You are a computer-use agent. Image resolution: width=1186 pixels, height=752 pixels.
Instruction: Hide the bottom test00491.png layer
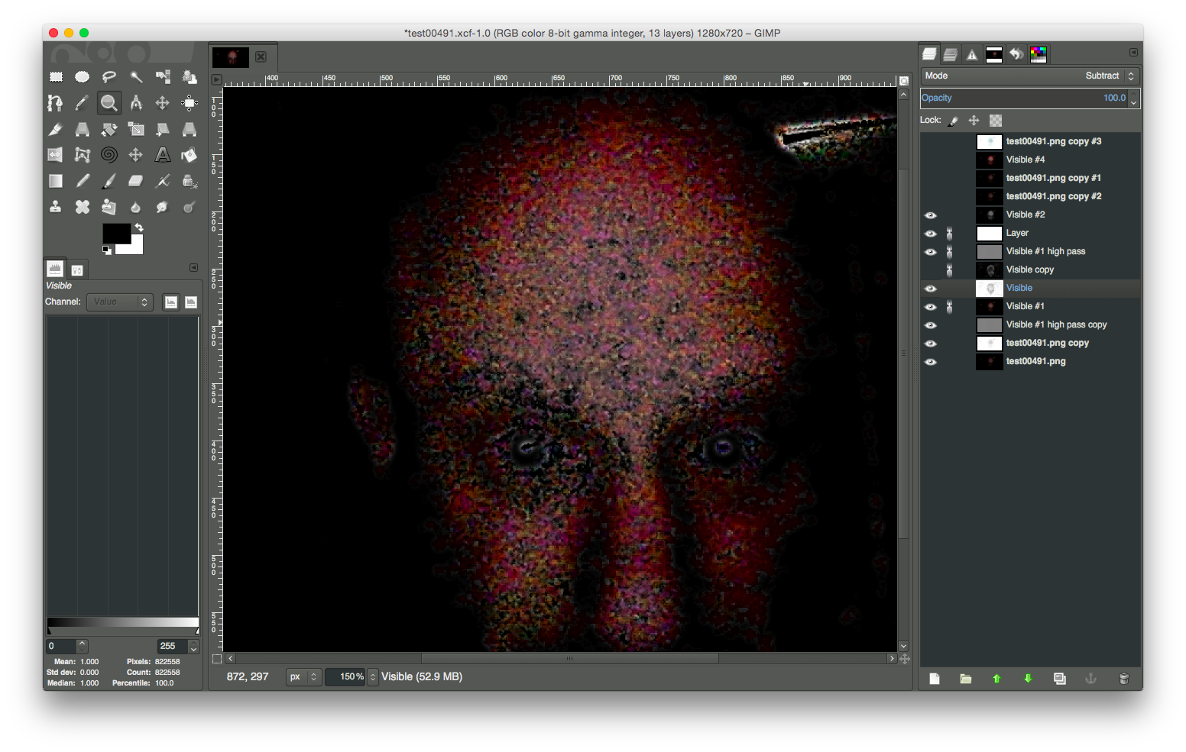click(931, 362)
